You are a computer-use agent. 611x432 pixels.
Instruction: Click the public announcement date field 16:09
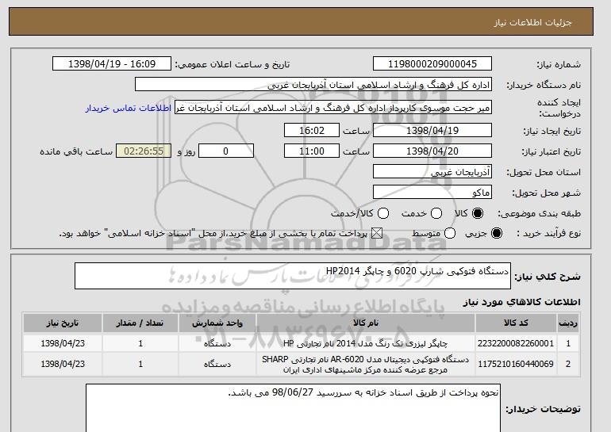tap(112, 64)
